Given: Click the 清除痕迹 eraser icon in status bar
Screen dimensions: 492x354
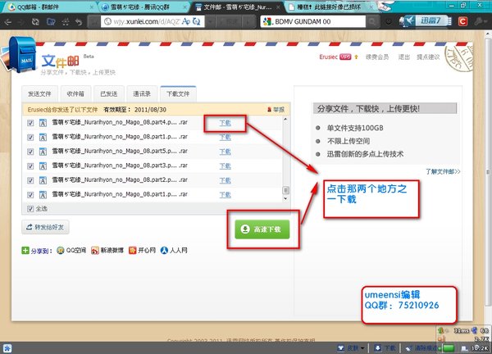Looking at the screenshot, I should click(x=408, y=347).
